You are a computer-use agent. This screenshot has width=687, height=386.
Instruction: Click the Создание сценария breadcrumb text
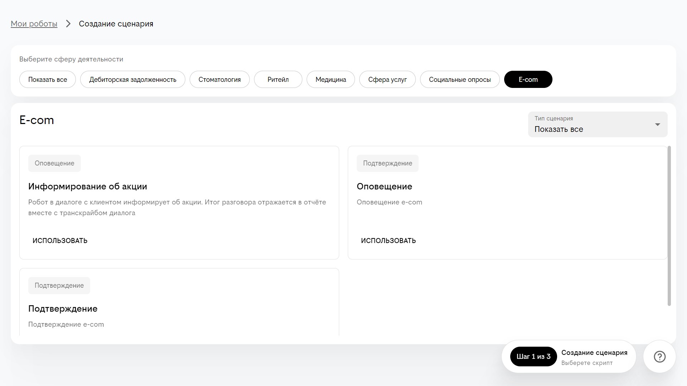(x=116, y=24)
